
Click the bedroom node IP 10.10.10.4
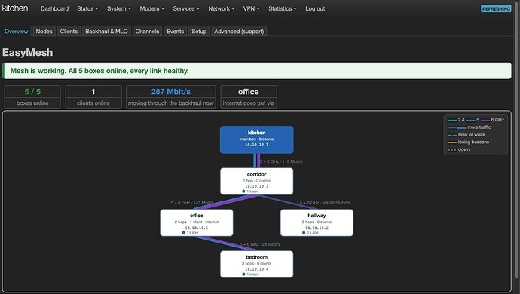(x=257, y=269)
